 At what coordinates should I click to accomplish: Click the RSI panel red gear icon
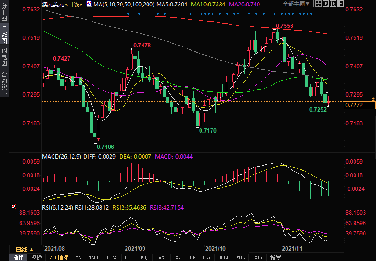tap(13, 207)
